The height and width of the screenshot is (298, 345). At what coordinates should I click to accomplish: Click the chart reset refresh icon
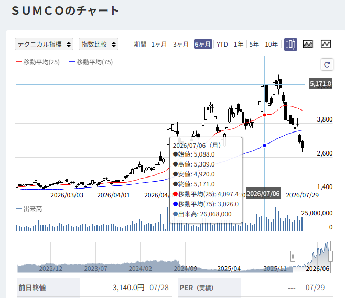[x=327, y=64]
